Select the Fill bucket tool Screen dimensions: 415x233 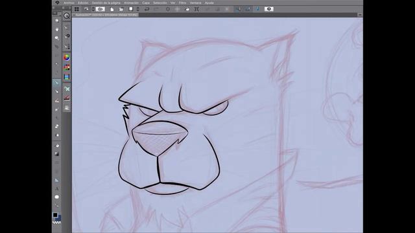[x=56, y=146]
